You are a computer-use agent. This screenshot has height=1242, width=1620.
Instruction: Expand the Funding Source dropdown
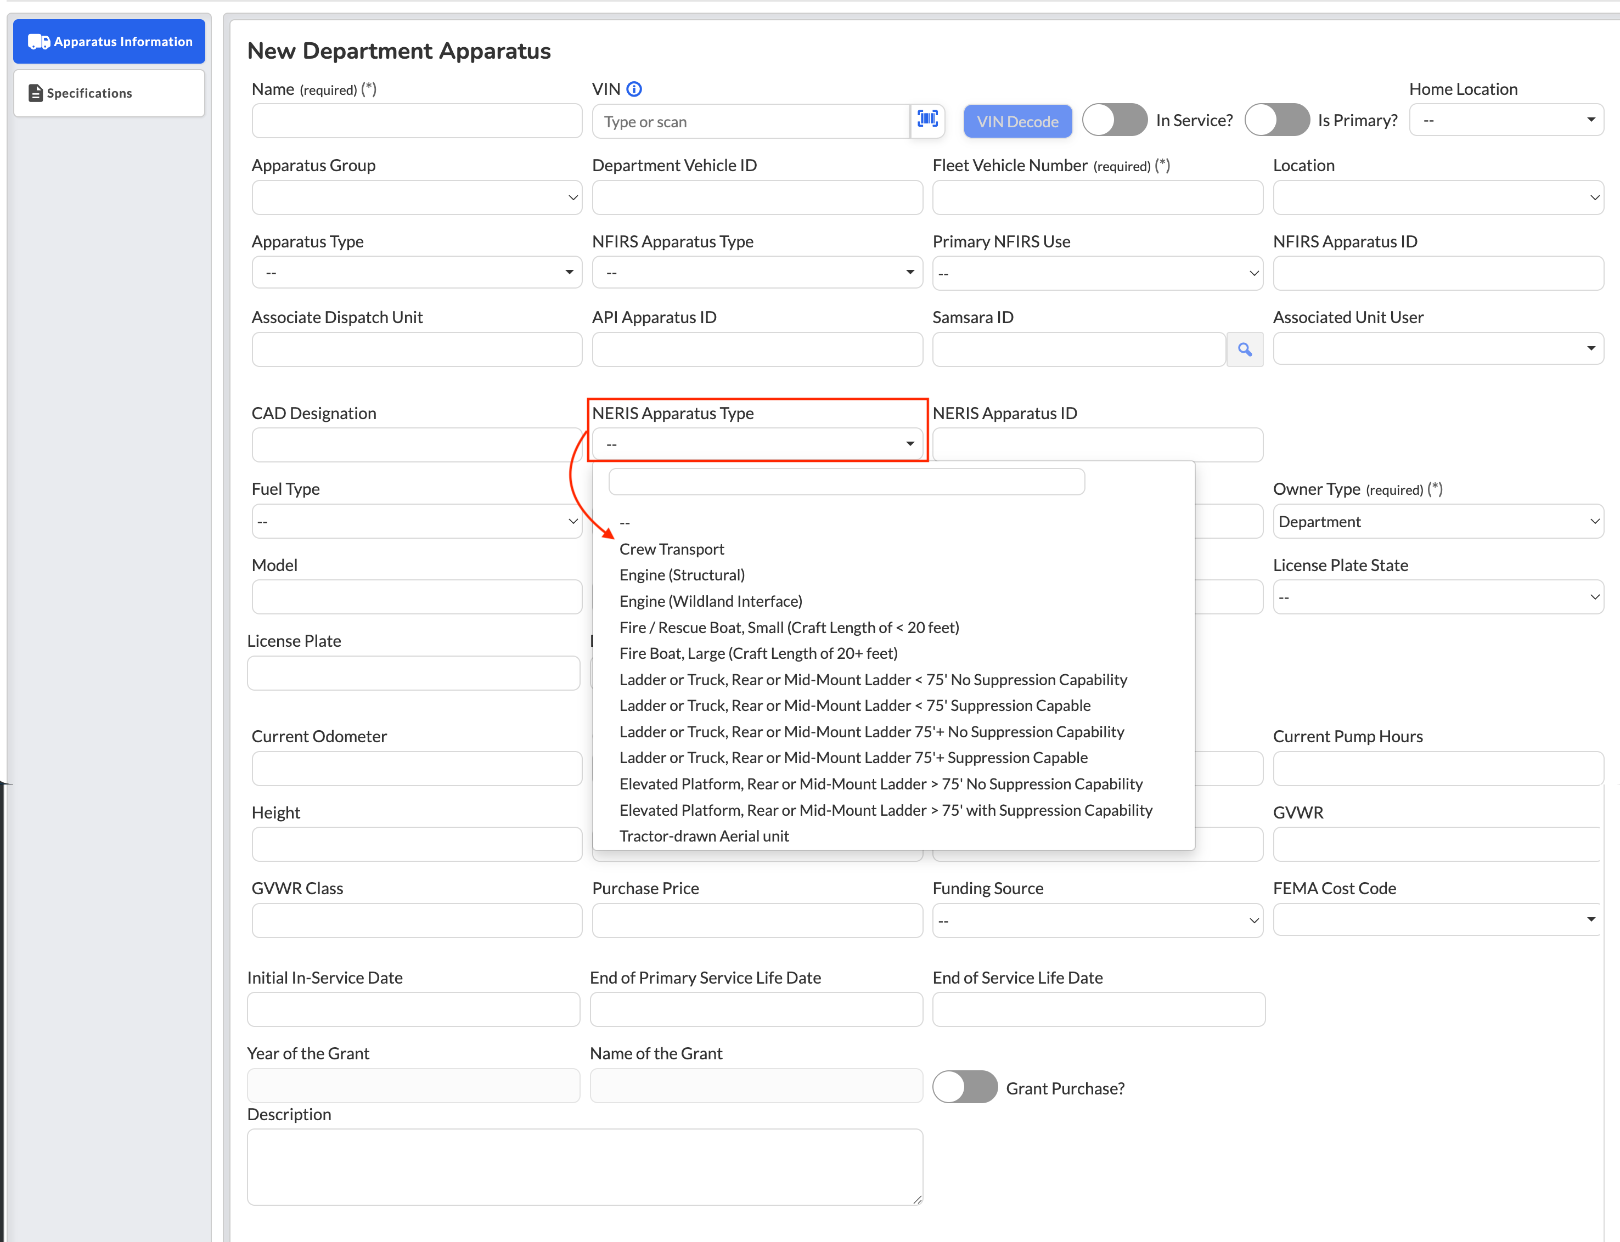[x=1097, y=921]
